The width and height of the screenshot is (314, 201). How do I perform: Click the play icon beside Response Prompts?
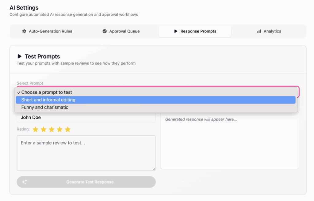pyautogui.click(x=176, y=31)
